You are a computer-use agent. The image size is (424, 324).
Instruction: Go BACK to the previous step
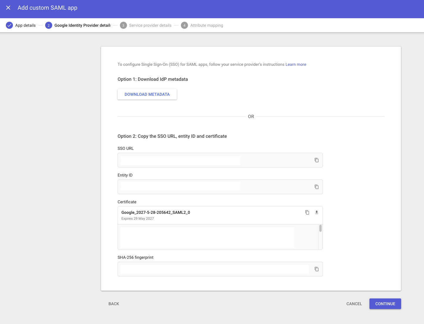point(114,304)
